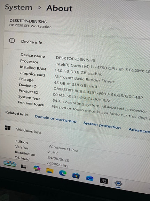
Task: Open Outlook from the taskbar
Action: (89, 178)
